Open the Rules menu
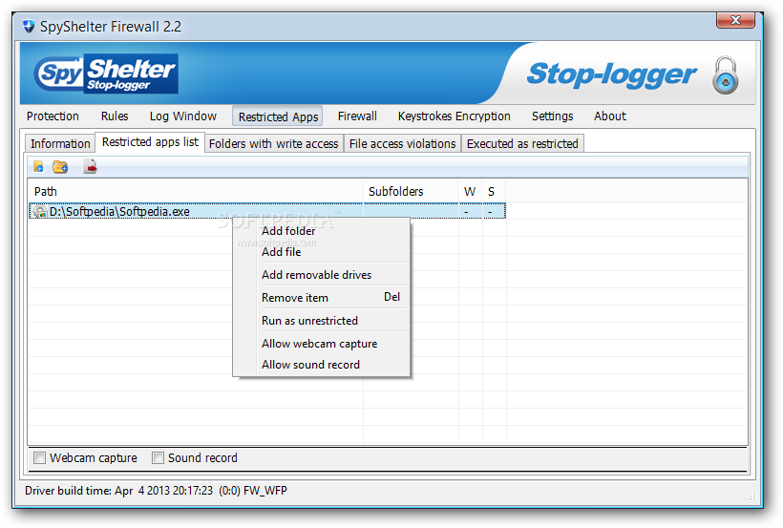 pos(115,116)
